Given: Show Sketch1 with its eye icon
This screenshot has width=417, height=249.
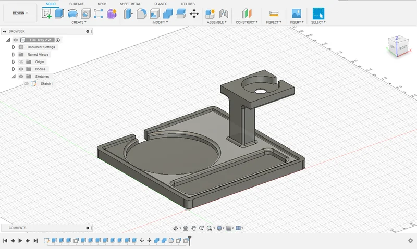Looking at the screenshot, I should [27, 84].
